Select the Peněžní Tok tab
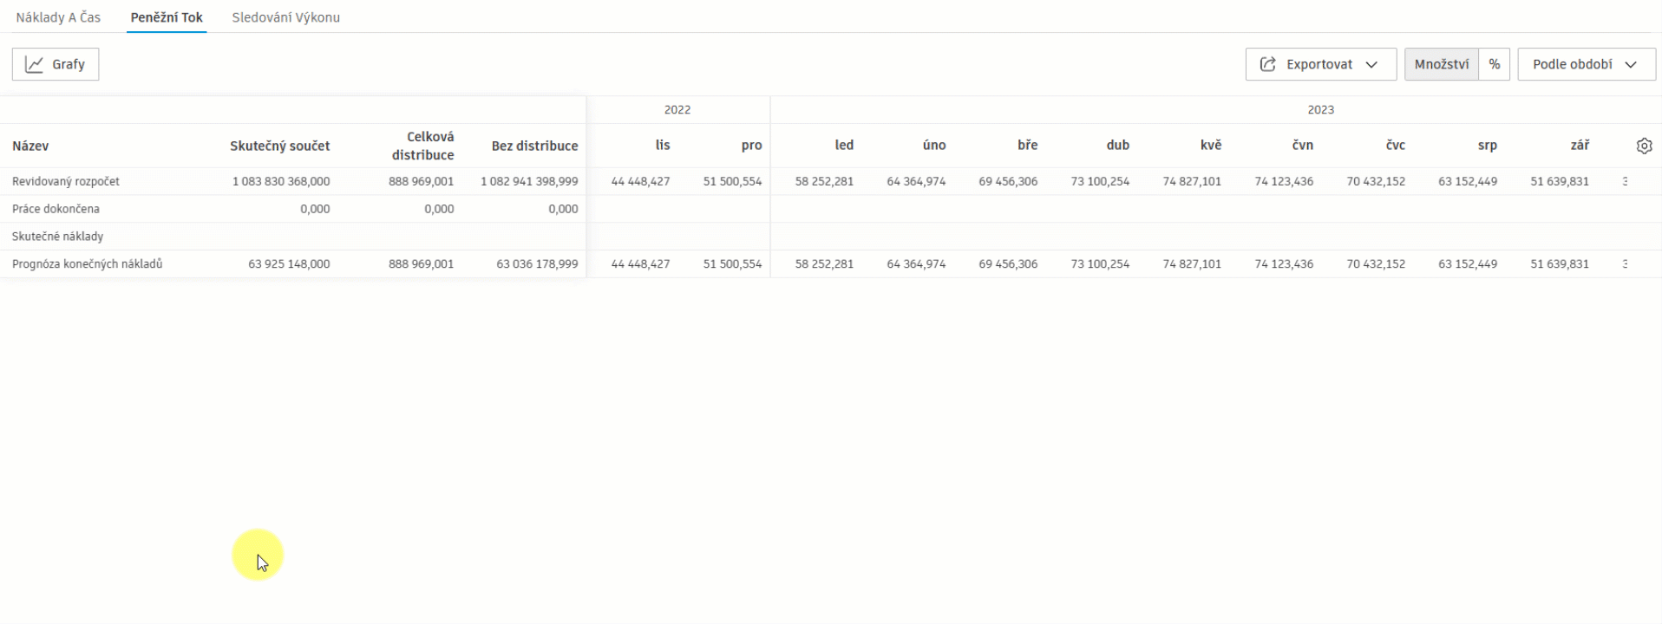 (167, 17)
